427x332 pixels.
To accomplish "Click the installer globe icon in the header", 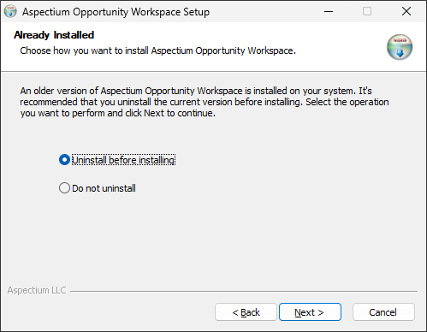I will click(400, 47).
